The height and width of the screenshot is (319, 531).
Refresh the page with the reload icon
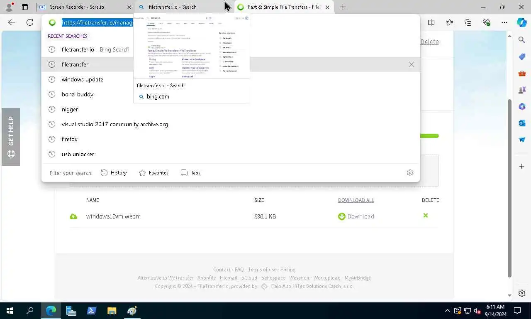[30, 22]
